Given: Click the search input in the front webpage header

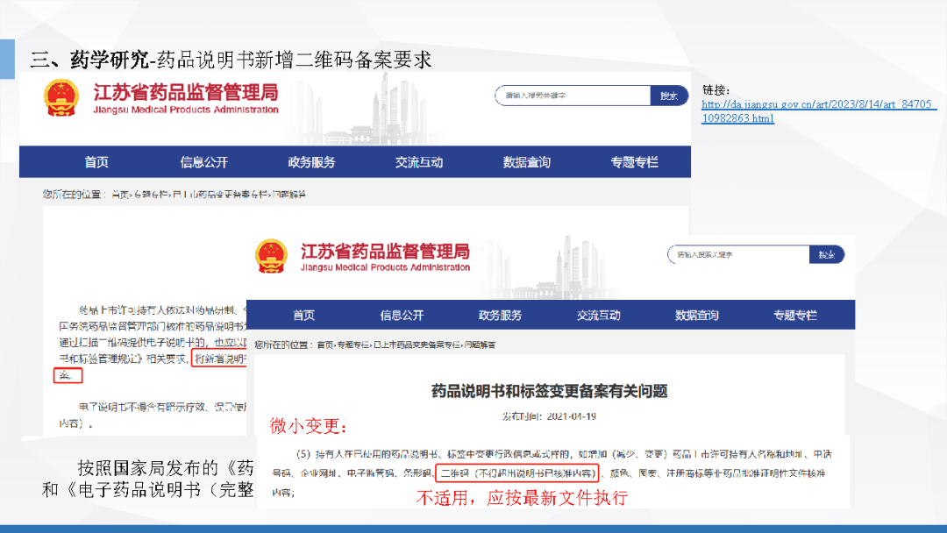Looking at the screenshot, I should tap(738, 254).
